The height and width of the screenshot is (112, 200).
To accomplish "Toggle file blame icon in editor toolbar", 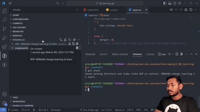I will coord(186,10).
